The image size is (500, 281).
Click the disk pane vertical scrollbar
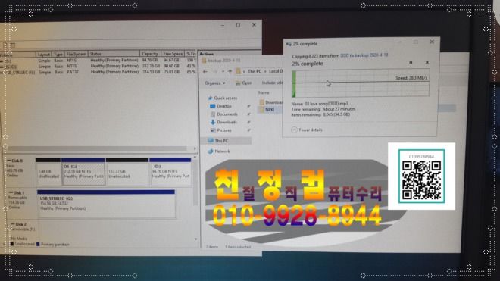195,182
